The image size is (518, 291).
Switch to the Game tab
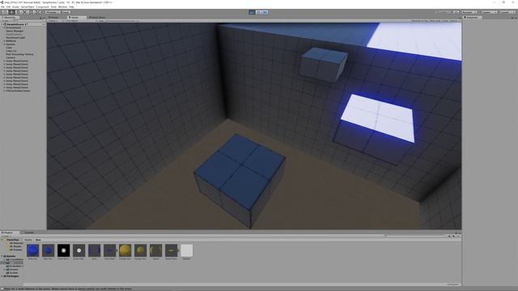(77, 17)
